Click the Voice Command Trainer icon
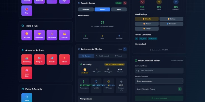205x102 pixels. [x=136, y=60]
